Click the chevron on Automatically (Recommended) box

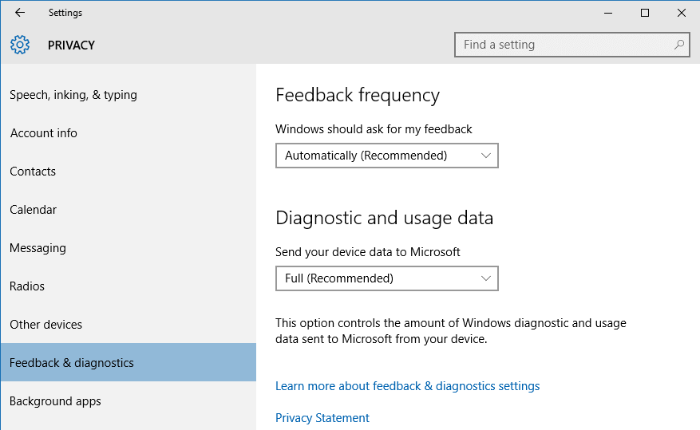(x=486, y=156)
